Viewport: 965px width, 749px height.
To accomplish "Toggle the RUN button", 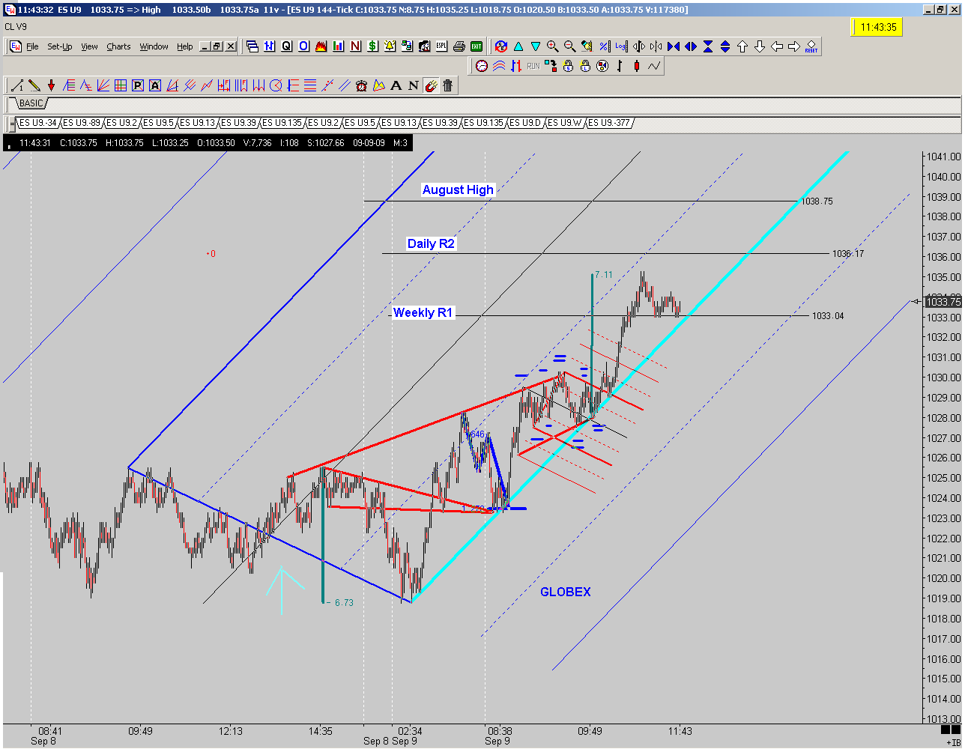I will click(533, 66).
